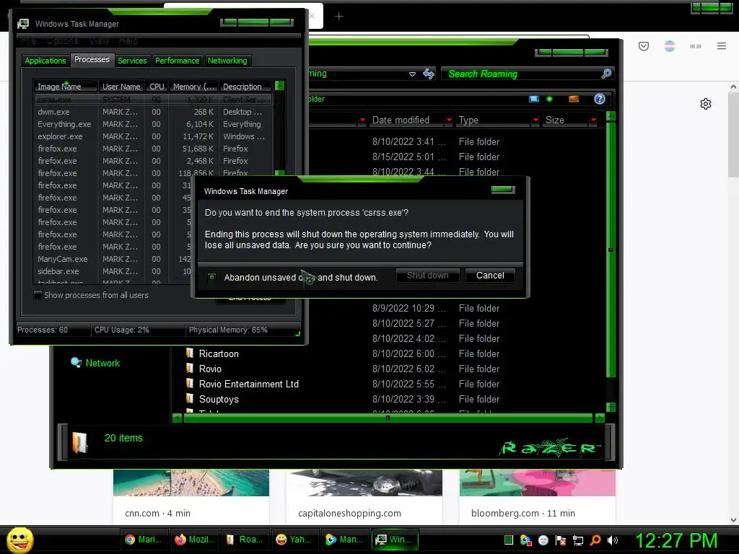Open the Task Manager 'Win...' taskbar item
The image size is (739, 554).
pos(395,540)
